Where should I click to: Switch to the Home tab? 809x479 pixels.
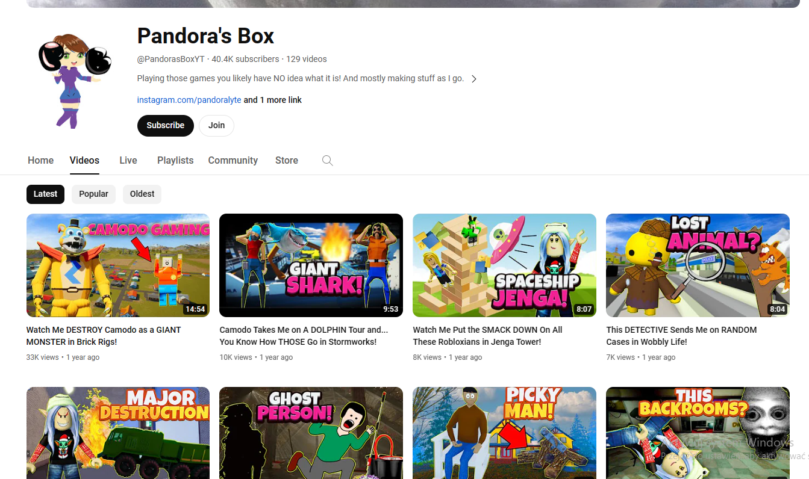(x=40, y=161)
